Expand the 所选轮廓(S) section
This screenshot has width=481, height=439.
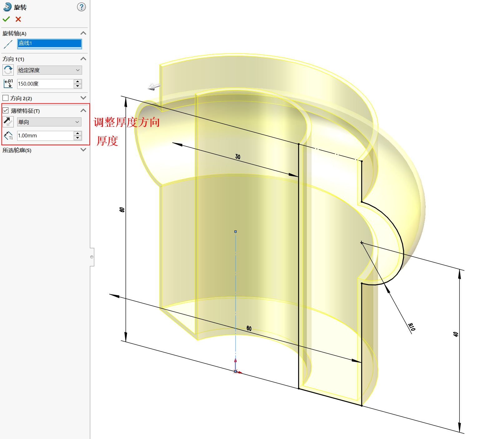click(x=83, y=150)
